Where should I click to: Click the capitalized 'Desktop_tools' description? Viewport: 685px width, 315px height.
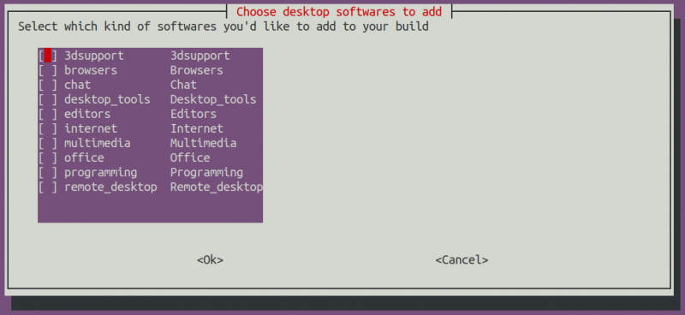point(213,99)
